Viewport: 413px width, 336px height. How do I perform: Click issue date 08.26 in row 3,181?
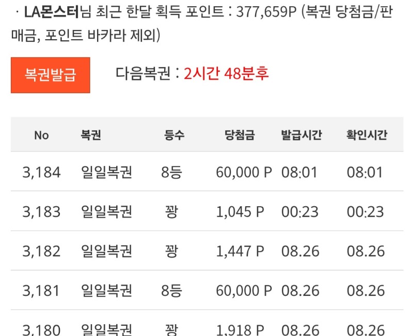click(x=300, y=291)
